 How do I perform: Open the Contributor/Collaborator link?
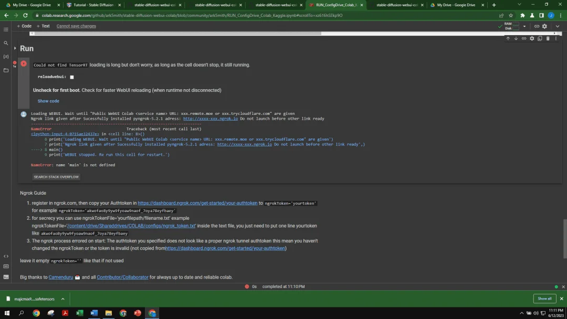122,278
